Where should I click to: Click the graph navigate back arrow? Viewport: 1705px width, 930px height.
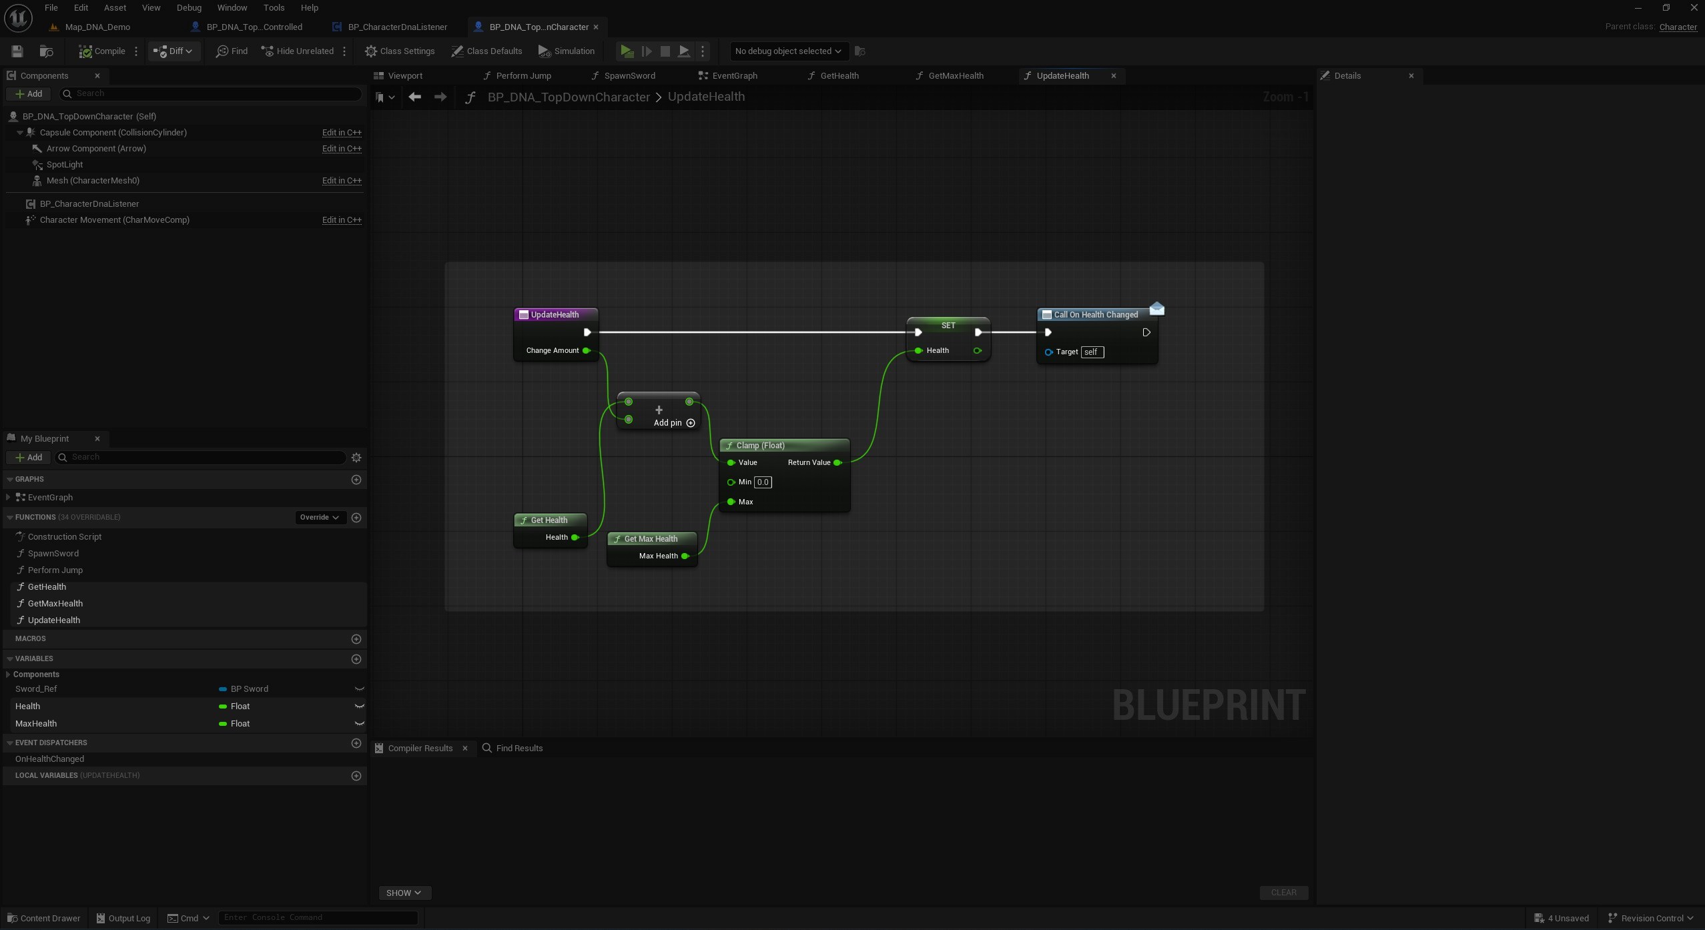coord(414,97)
